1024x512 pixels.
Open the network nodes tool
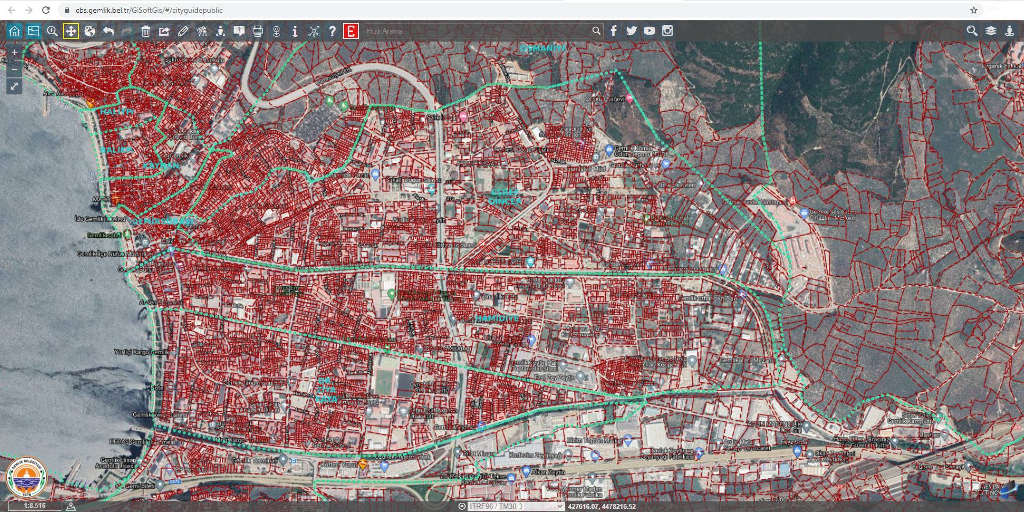(314, 31)
